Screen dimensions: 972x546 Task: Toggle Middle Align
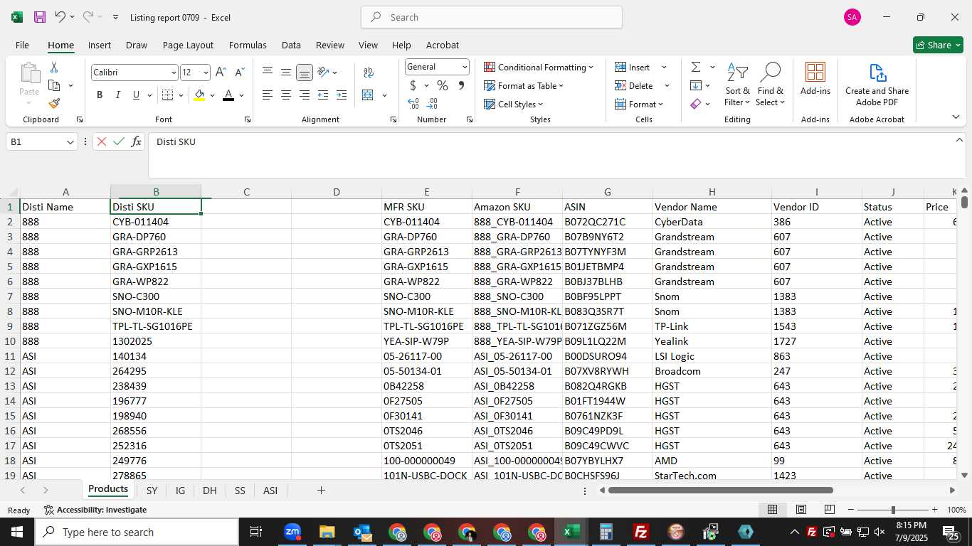pos(286,72)
